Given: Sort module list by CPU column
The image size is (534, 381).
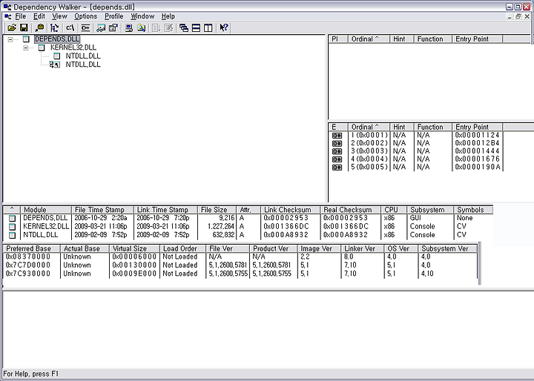Looking at the screenshot, I should coord(394,210).
